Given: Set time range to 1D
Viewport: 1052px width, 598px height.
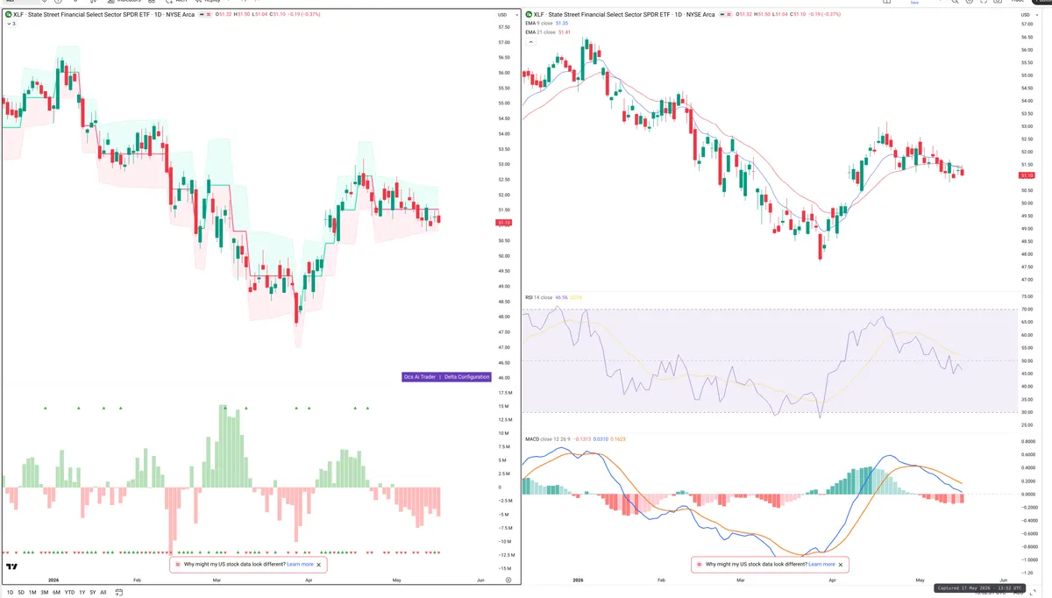Looking at the screenshot, I should 10,592.
